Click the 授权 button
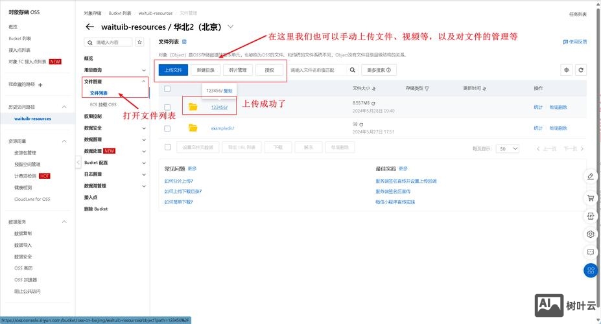This screenshot has height=324, width=601. [270, 70]
